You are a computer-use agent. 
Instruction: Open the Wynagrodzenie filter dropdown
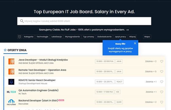click(72, 37)
